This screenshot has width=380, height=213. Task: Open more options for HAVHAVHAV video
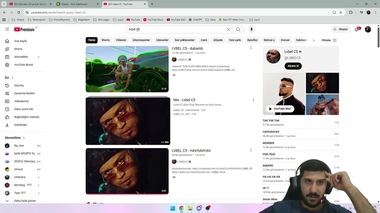tap(251, 150)
